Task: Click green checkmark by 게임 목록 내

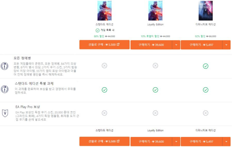Action: point(97,30)
